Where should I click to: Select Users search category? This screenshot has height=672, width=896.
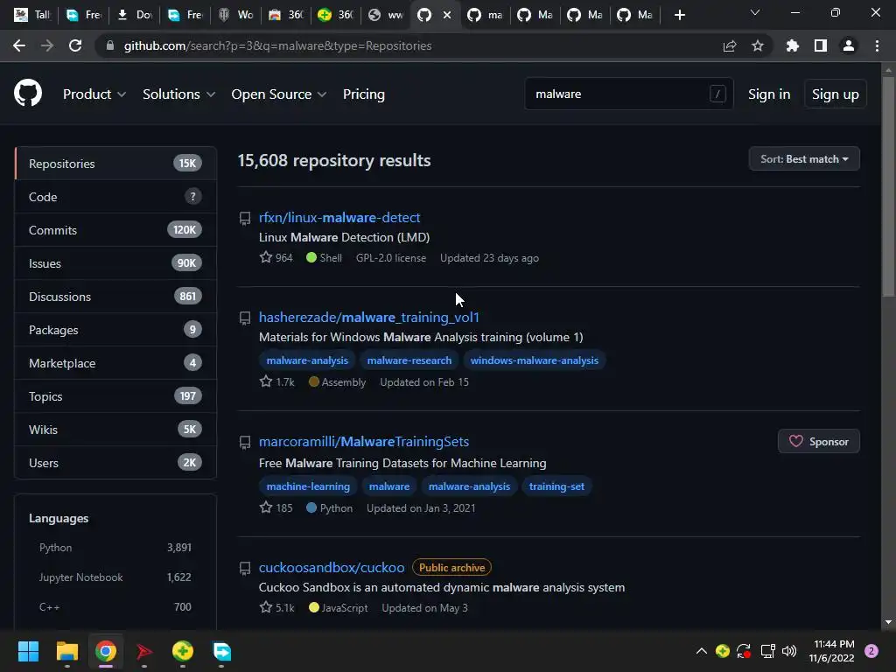tap(115, 462)
